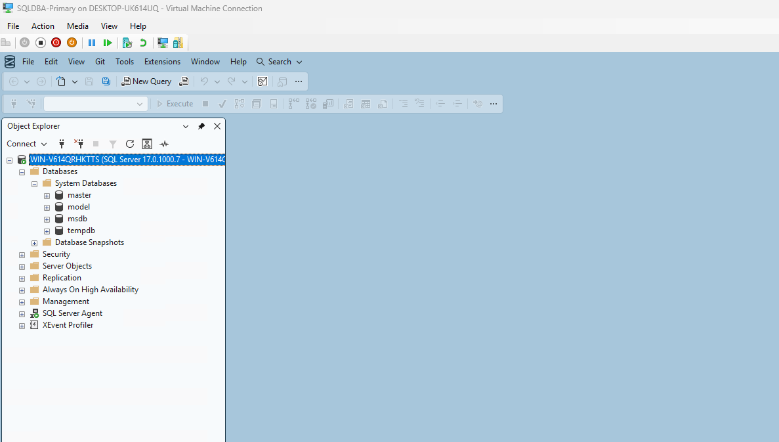This screenshot has height=442, width=779.
Task: Click the VM Turn Off power icon
Action: tap(41, 43)
